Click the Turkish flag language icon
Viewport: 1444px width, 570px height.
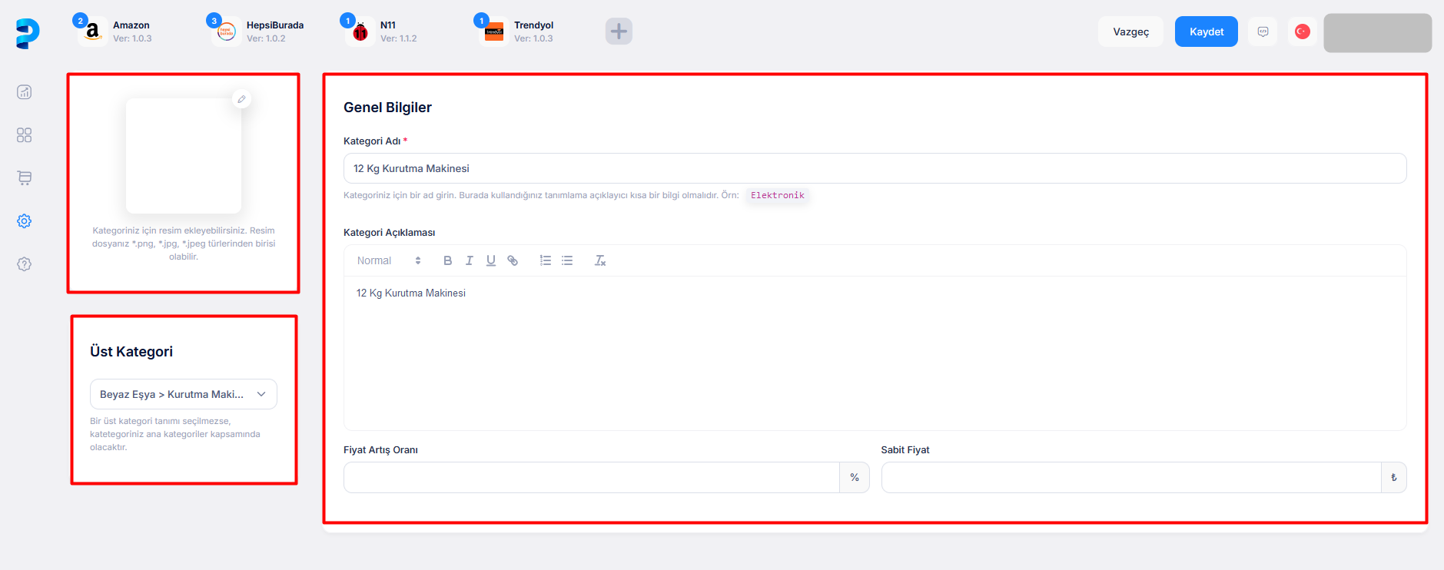(1302, 31)
